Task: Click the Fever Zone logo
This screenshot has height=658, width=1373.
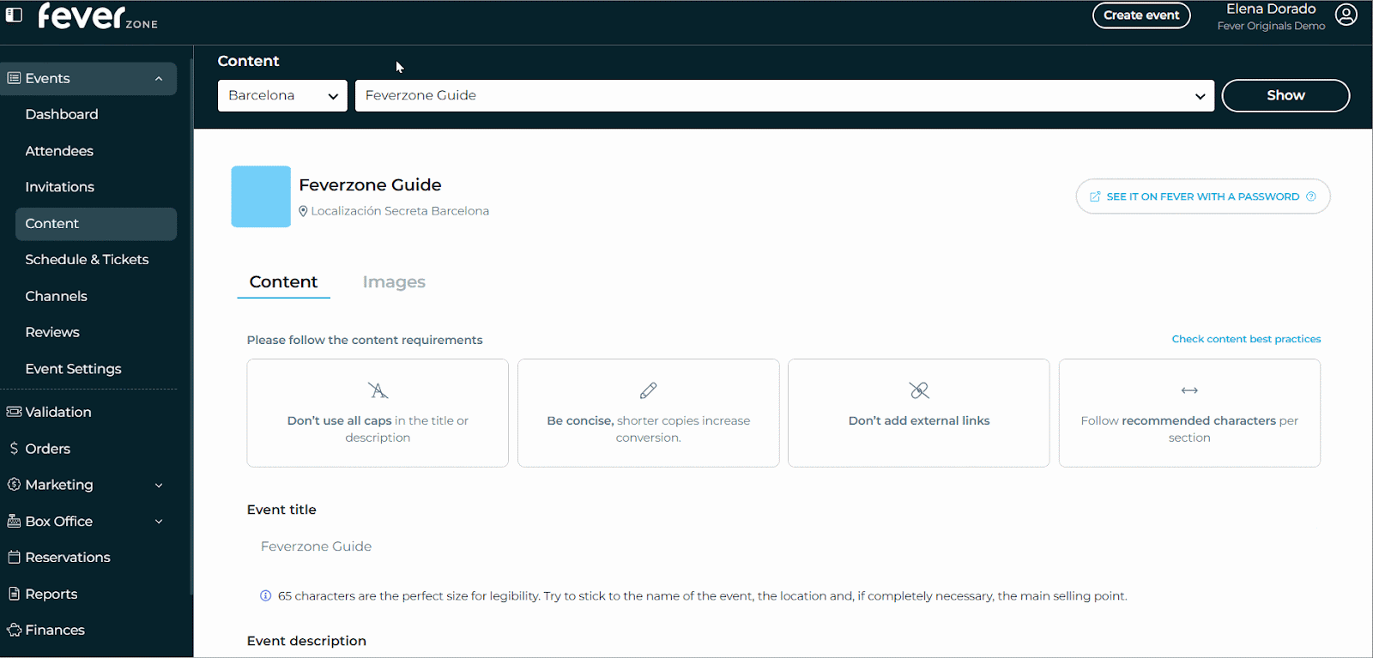Action: pyautogui.click(x=97, y=16)
